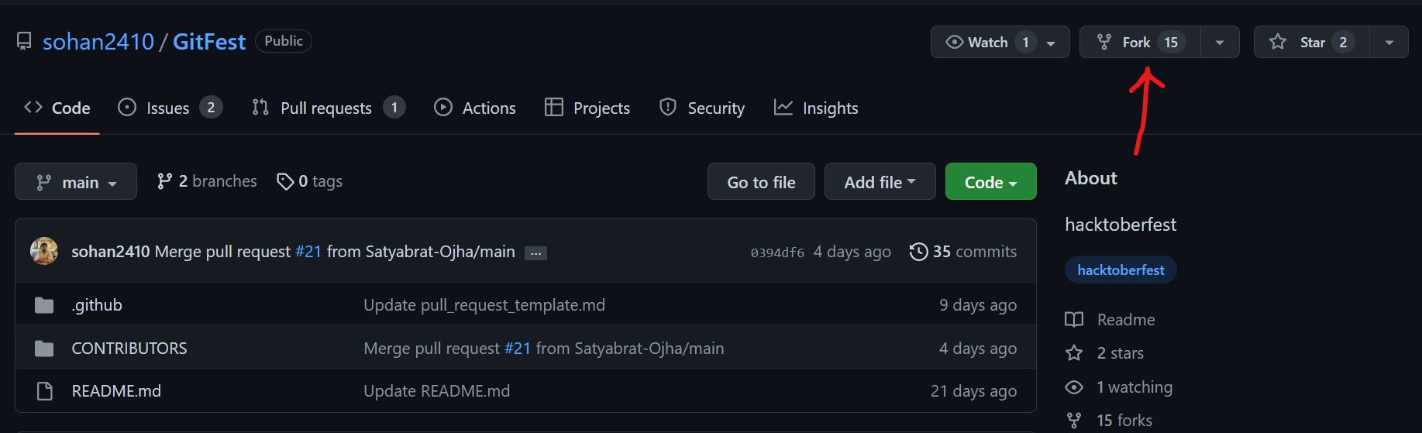Open the Issues tab

tap(170, 108)
